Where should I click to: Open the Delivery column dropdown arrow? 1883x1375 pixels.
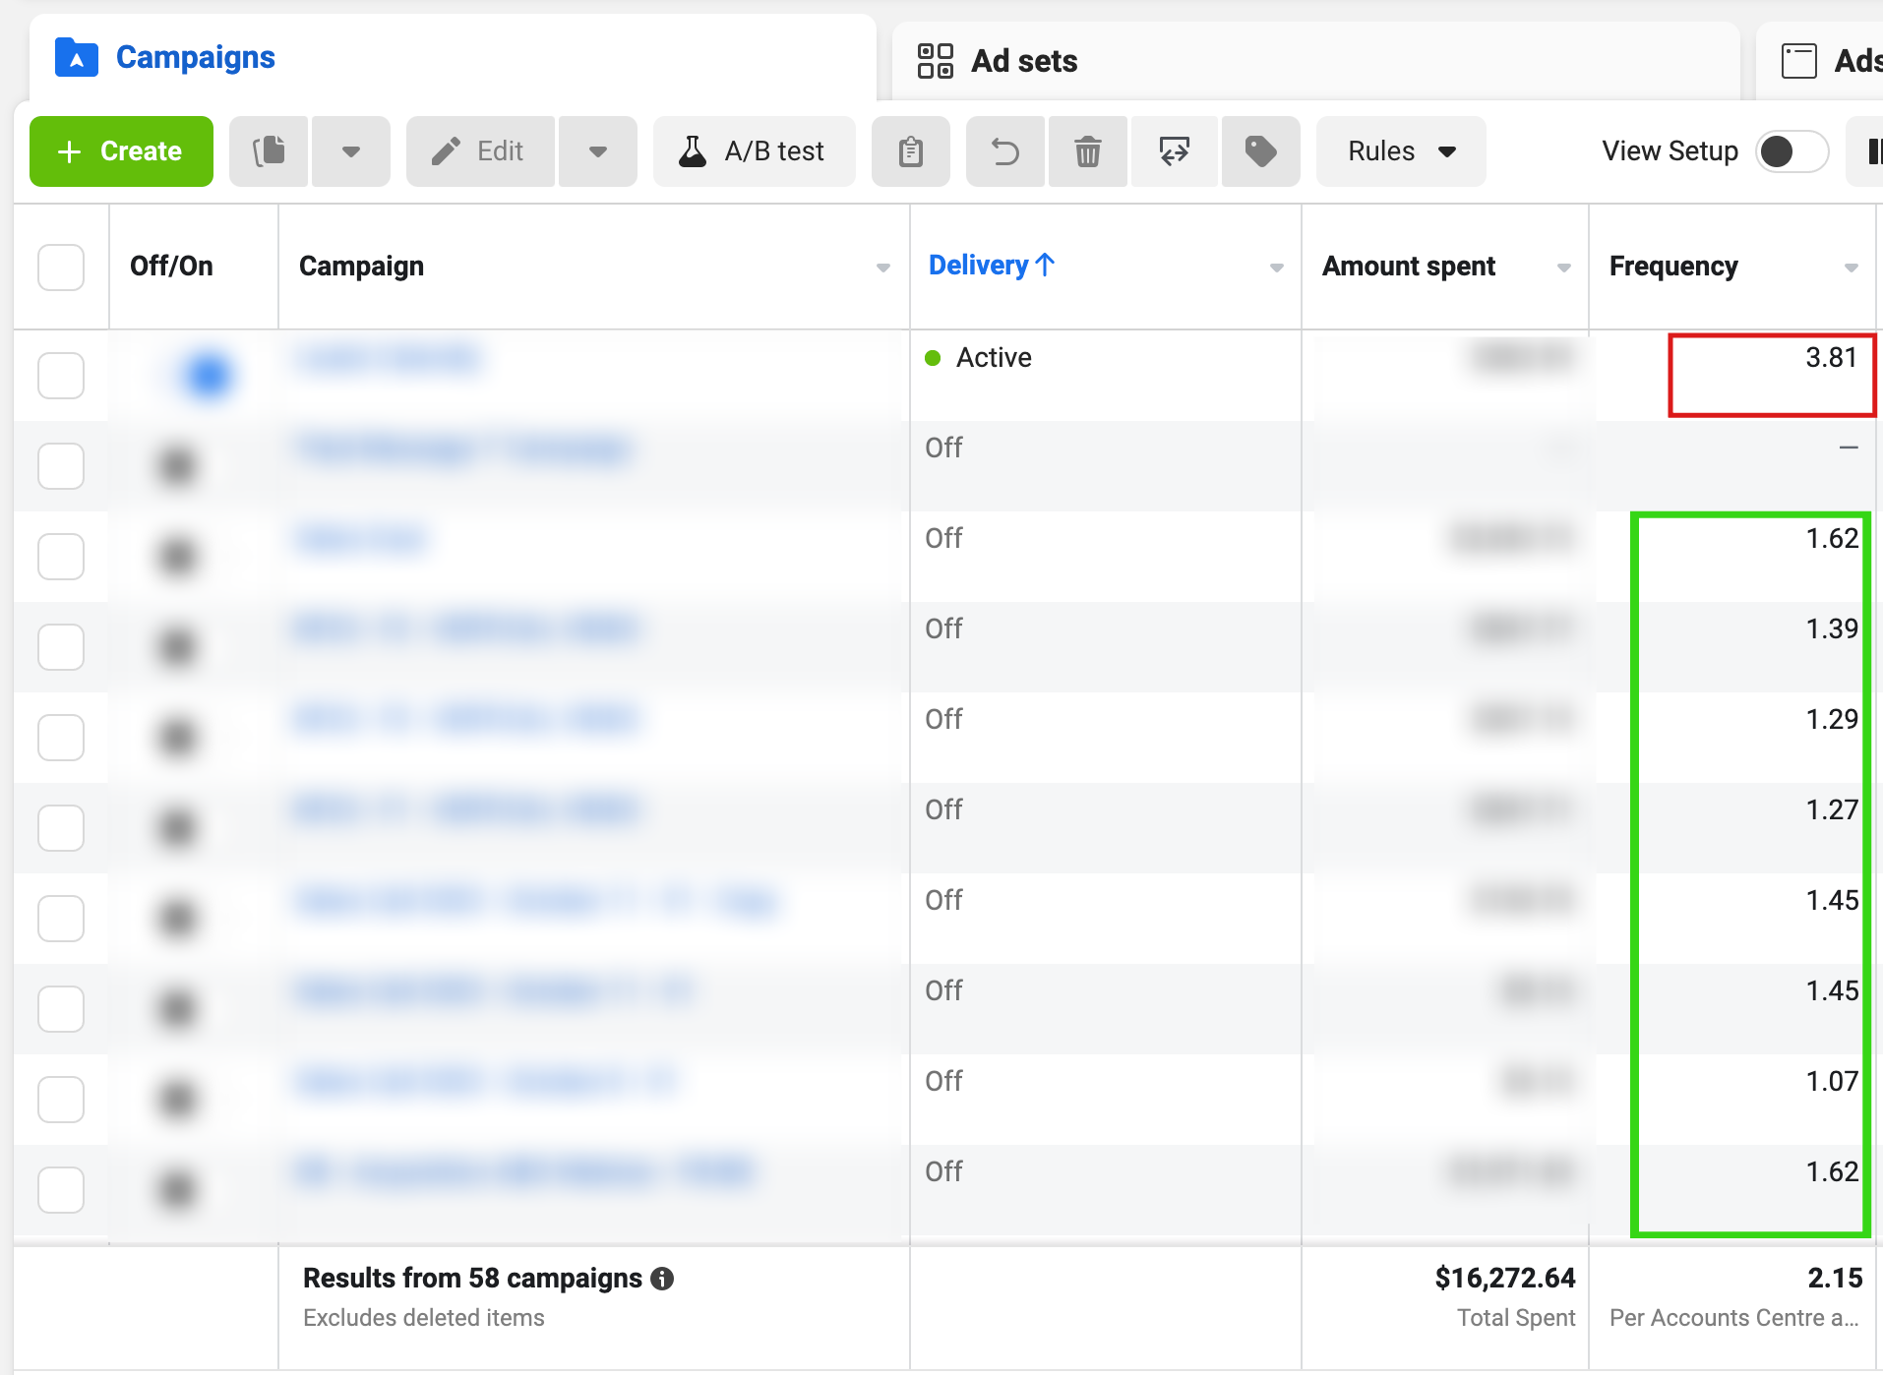(1277, 268)
